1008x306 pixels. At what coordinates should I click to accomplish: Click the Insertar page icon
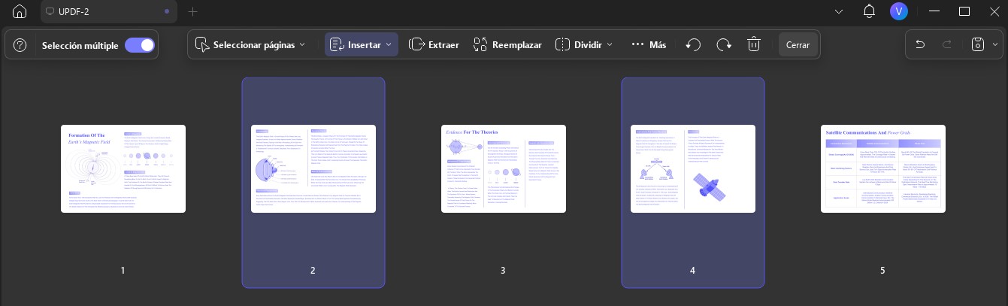click(x=336, y=44)
